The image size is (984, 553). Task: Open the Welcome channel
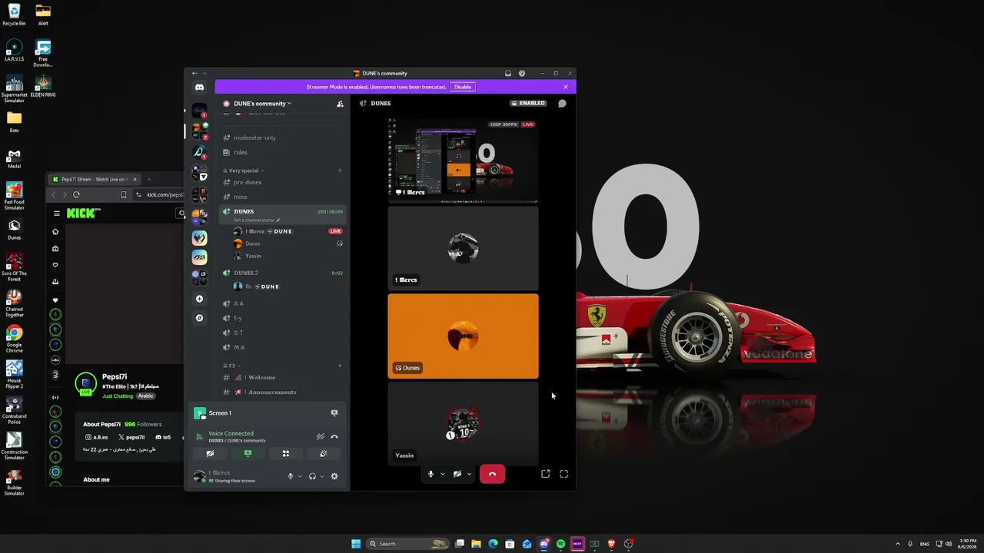(282, 377)
